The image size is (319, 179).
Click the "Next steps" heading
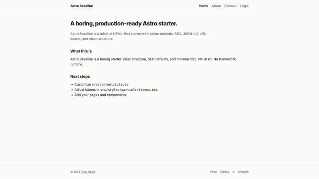tap(80, 76)
